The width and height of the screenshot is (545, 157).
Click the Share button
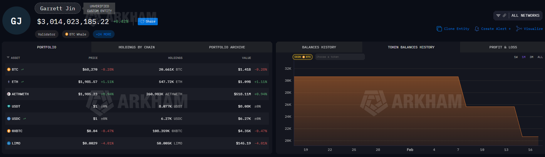[148, 21]
